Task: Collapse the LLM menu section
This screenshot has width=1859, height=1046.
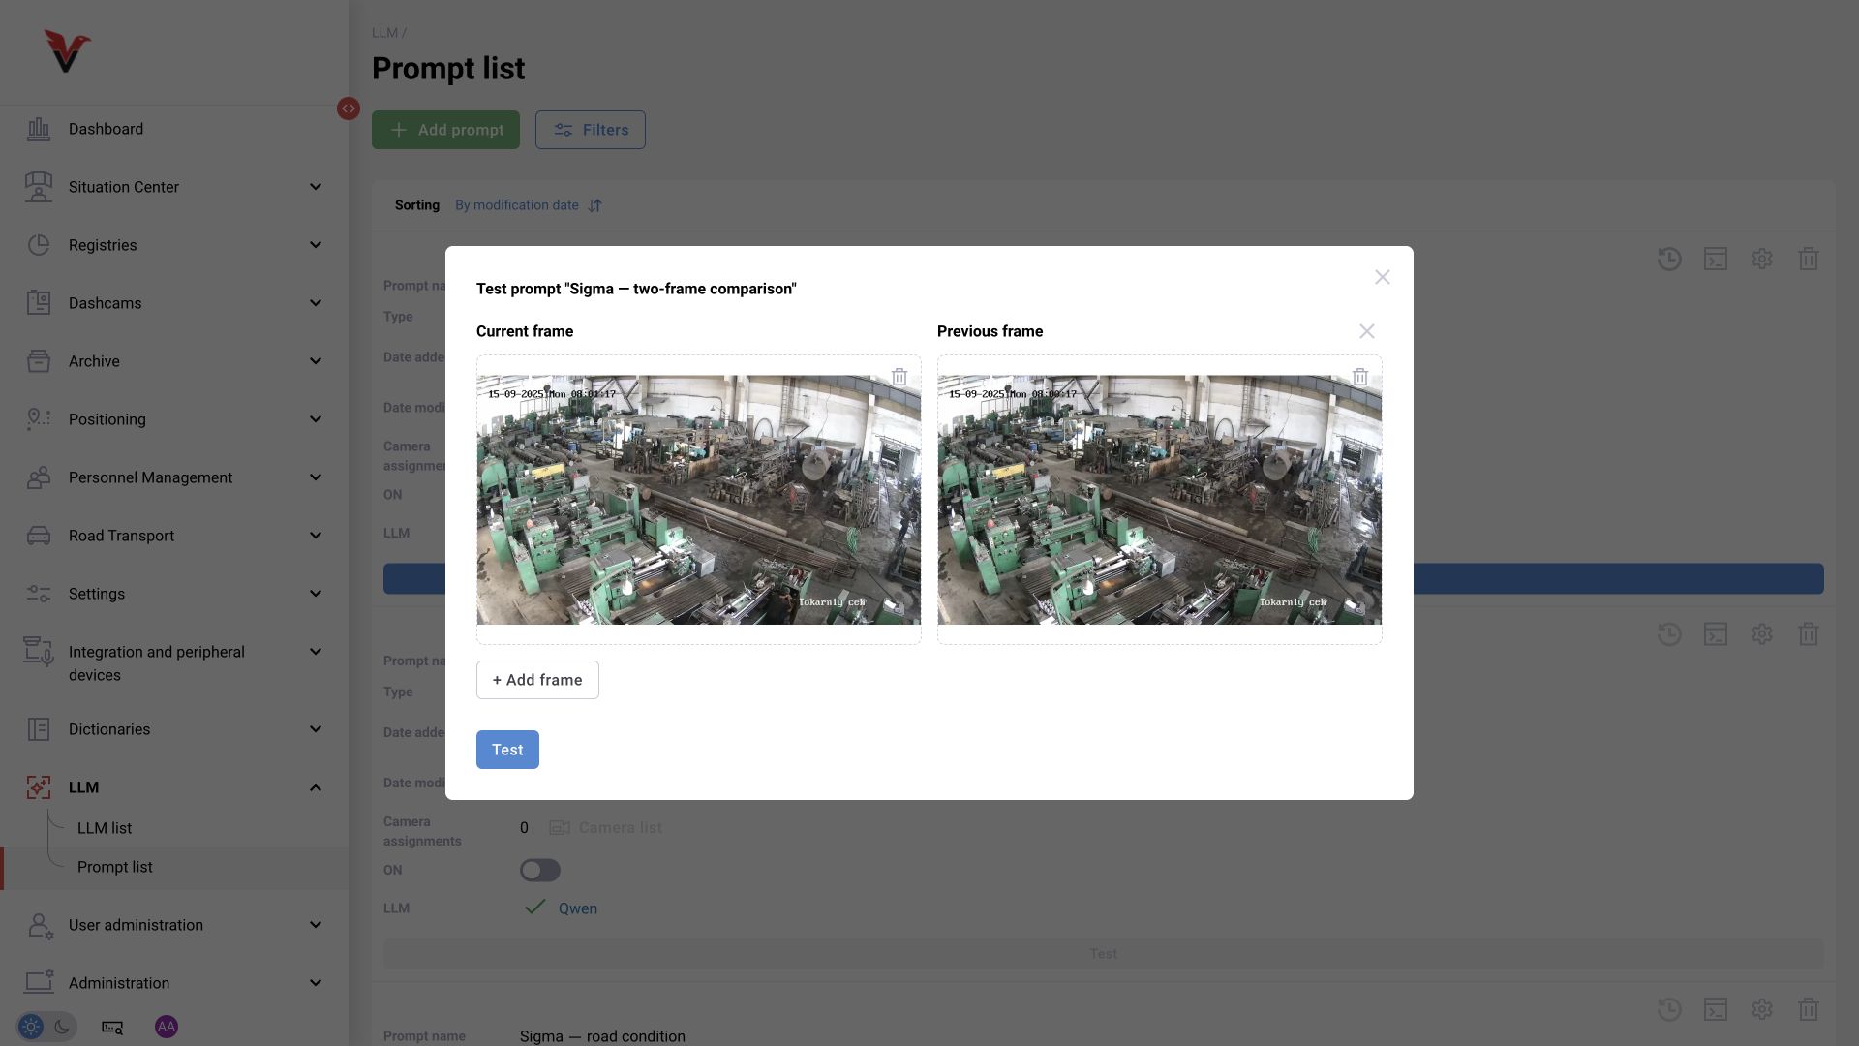Action: point(174,787)
